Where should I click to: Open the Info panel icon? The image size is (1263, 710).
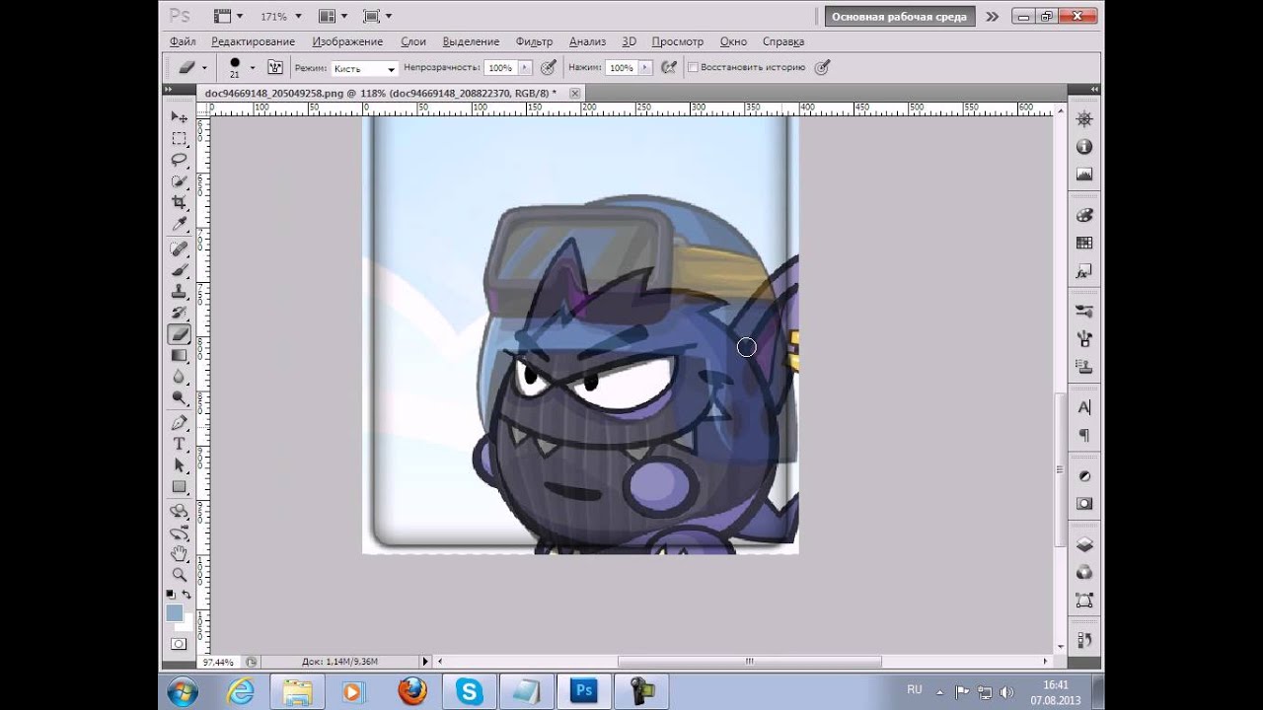pos(1084,146)
